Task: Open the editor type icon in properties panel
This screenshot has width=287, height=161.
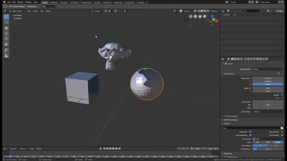Action: click(223, 59)
